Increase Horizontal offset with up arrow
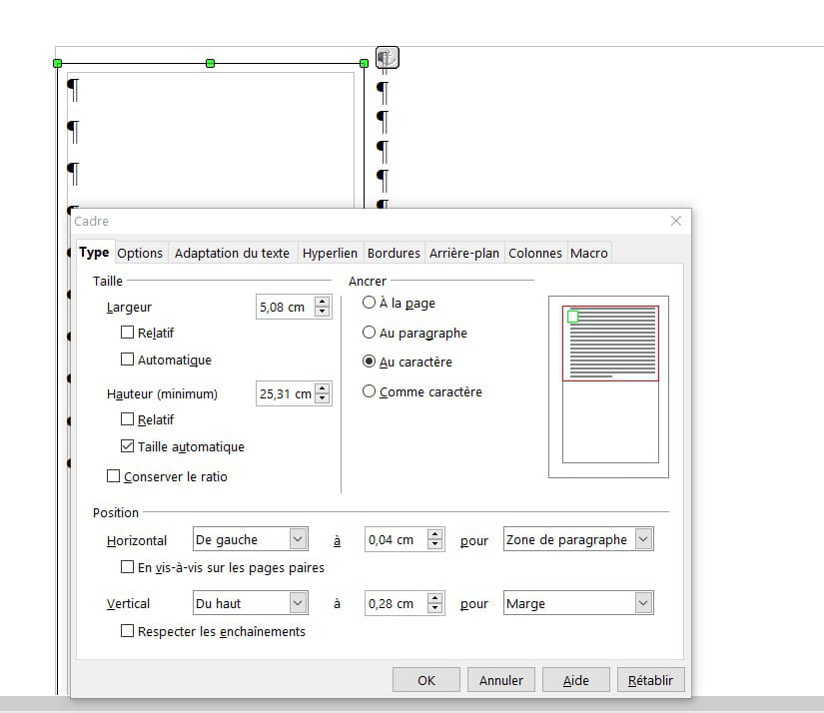 click(x=435, y=534)
